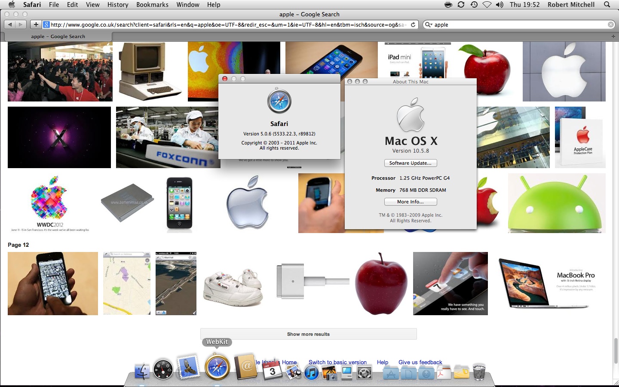Open the File menu
This screenshot has height=387, width=619.
[x=54, y=4]
